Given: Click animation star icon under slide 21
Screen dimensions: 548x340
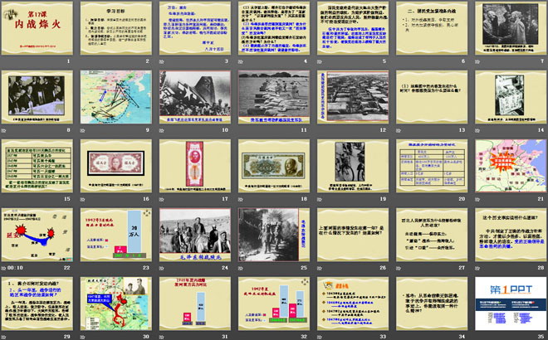Looking at the screenshot, I should pyautogui.click(x=477, y=199).
